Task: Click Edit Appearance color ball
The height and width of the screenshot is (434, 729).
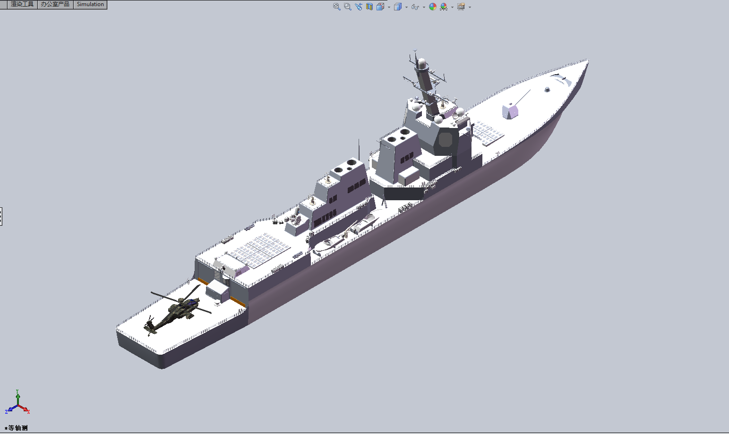Action: click(433, 7)
